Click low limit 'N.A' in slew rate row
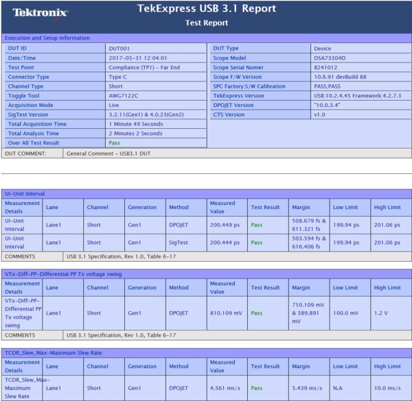Screen dimensions: 412x401 338,388
